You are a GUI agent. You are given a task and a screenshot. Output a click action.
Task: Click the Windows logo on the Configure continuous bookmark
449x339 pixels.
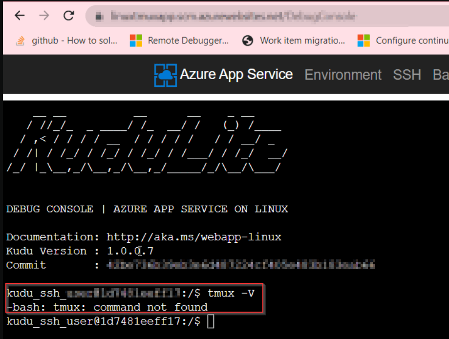click(x=364, y=41)
